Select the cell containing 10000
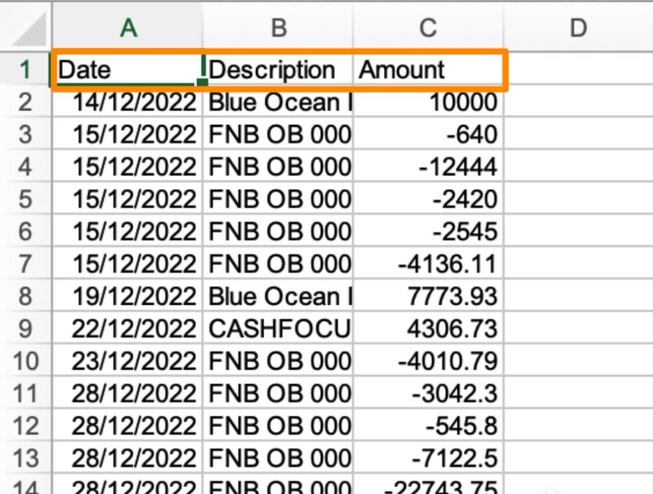Screen dimensions: 653x494 (428, 101)
